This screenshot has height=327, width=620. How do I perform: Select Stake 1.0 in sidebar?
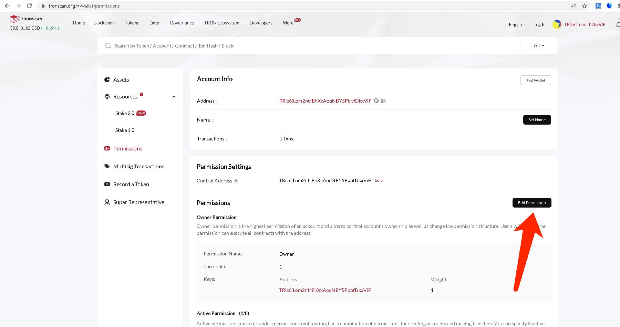125,130
